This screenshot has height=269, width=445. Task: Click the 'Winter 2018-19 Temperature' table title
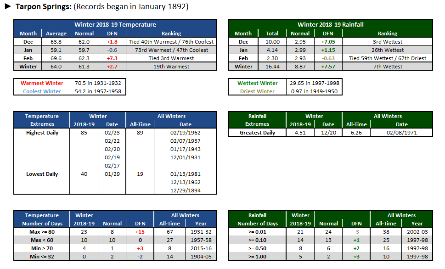(115, 25)
